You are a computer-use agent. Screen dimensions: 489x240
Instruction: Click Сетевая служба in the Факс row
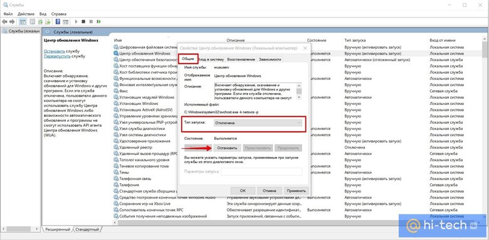(443, 91)
